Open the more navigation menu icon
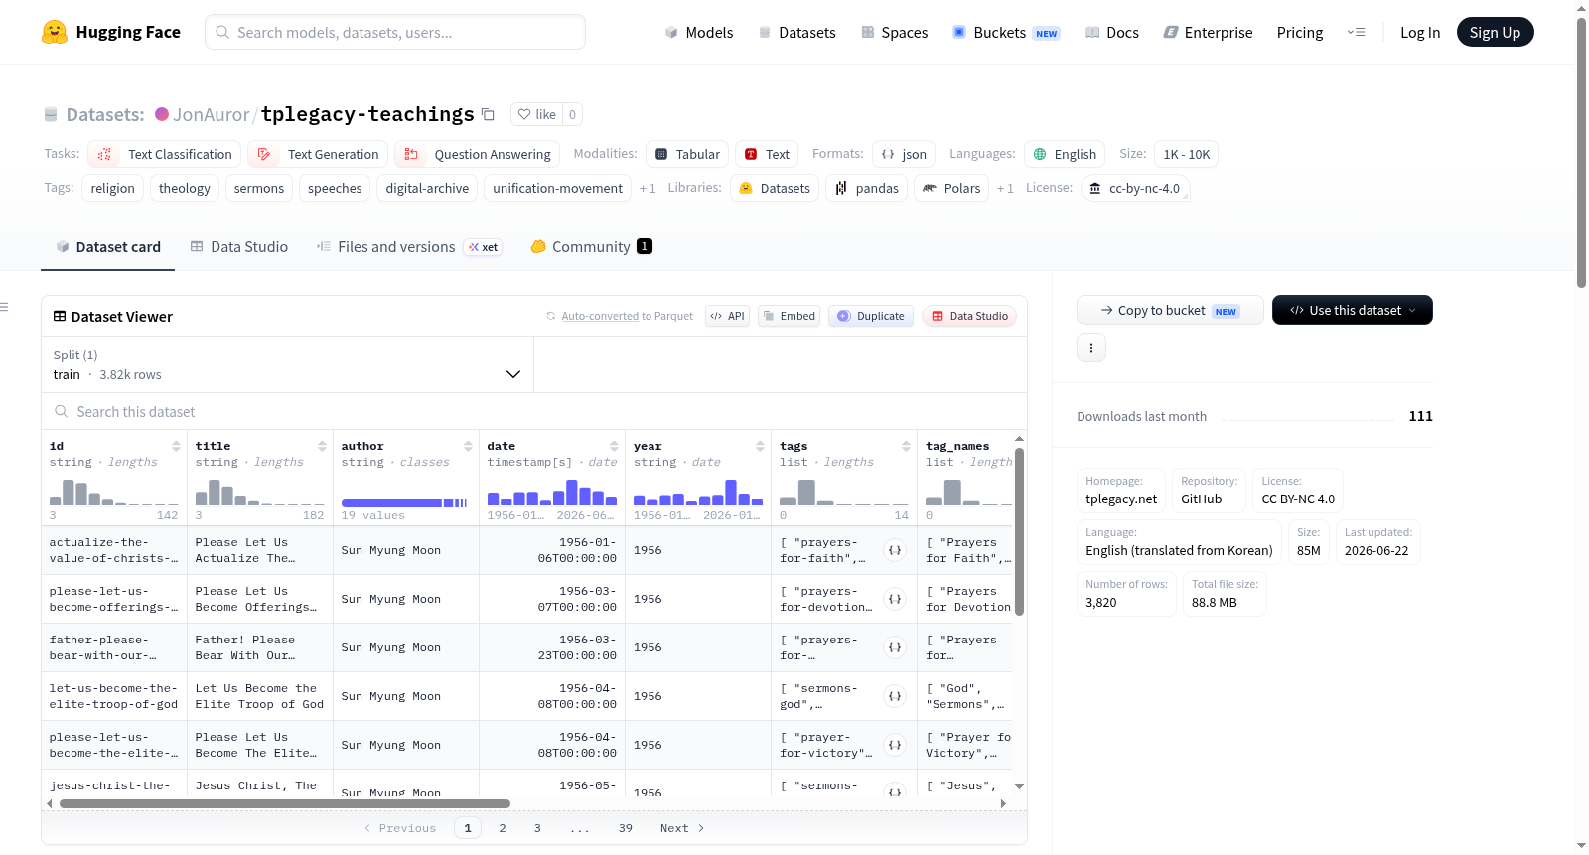The image size is (1589, 855). coord(1356,32)
